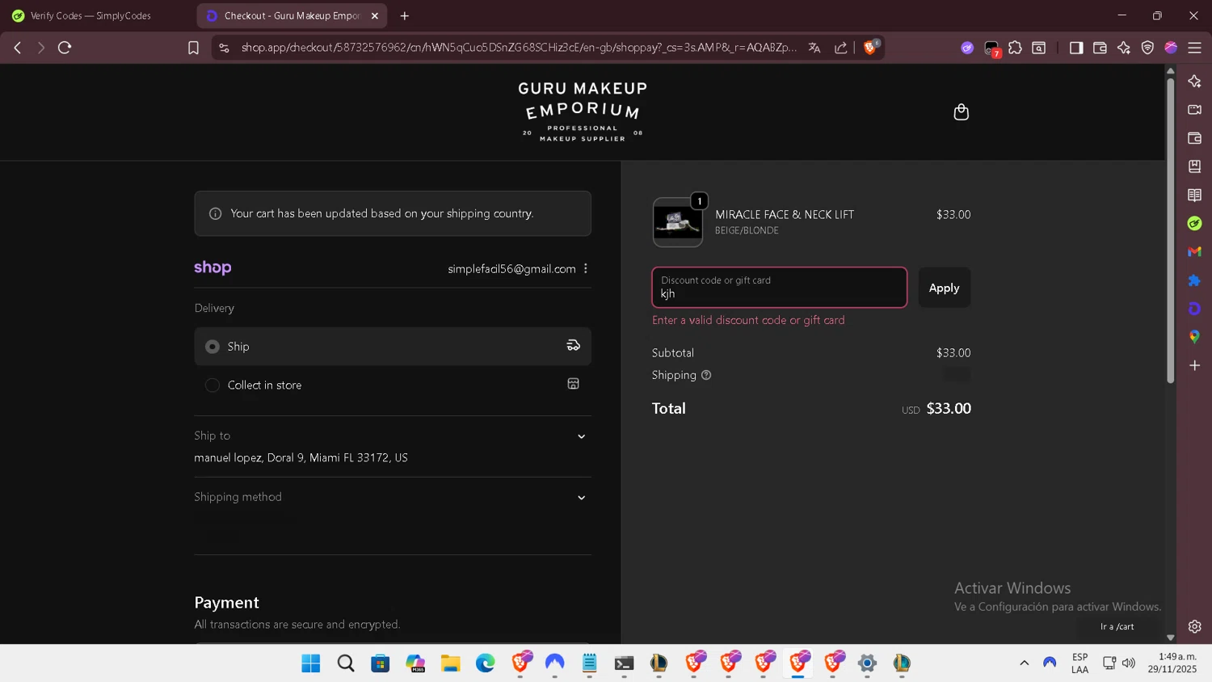Open the extensions puzzle icon
This screenshot has height=682, width=1212.
pos(1015,48)
